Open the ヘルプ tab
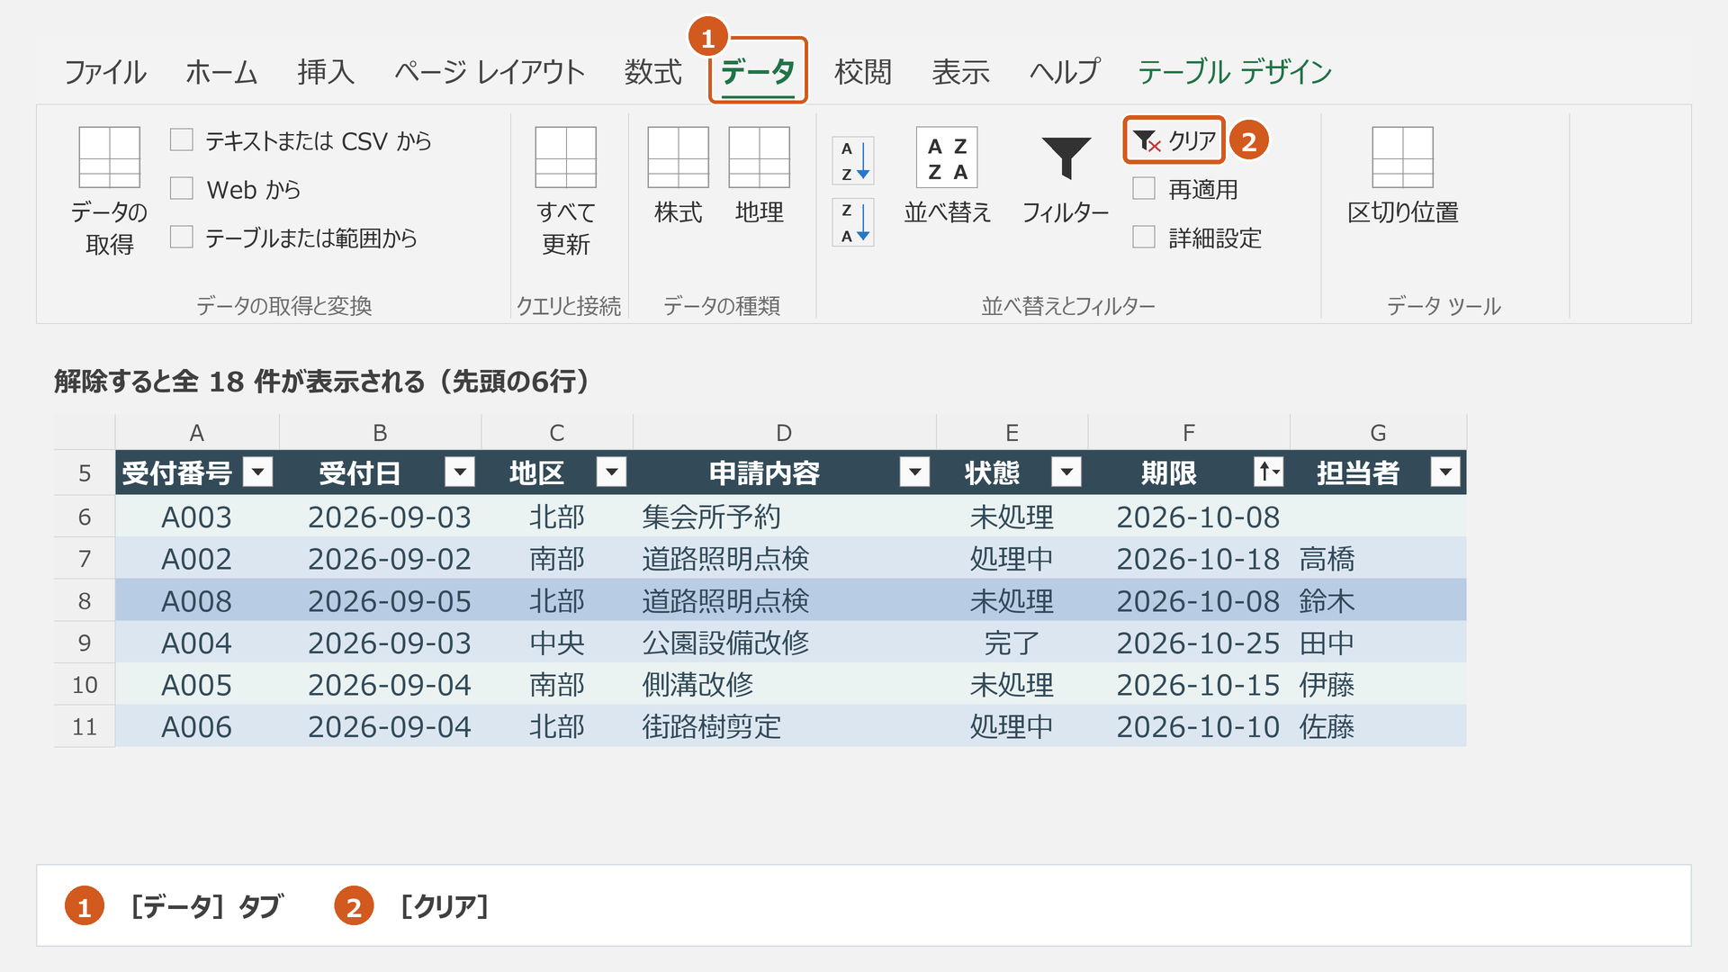 click(x=1065, y=72)
